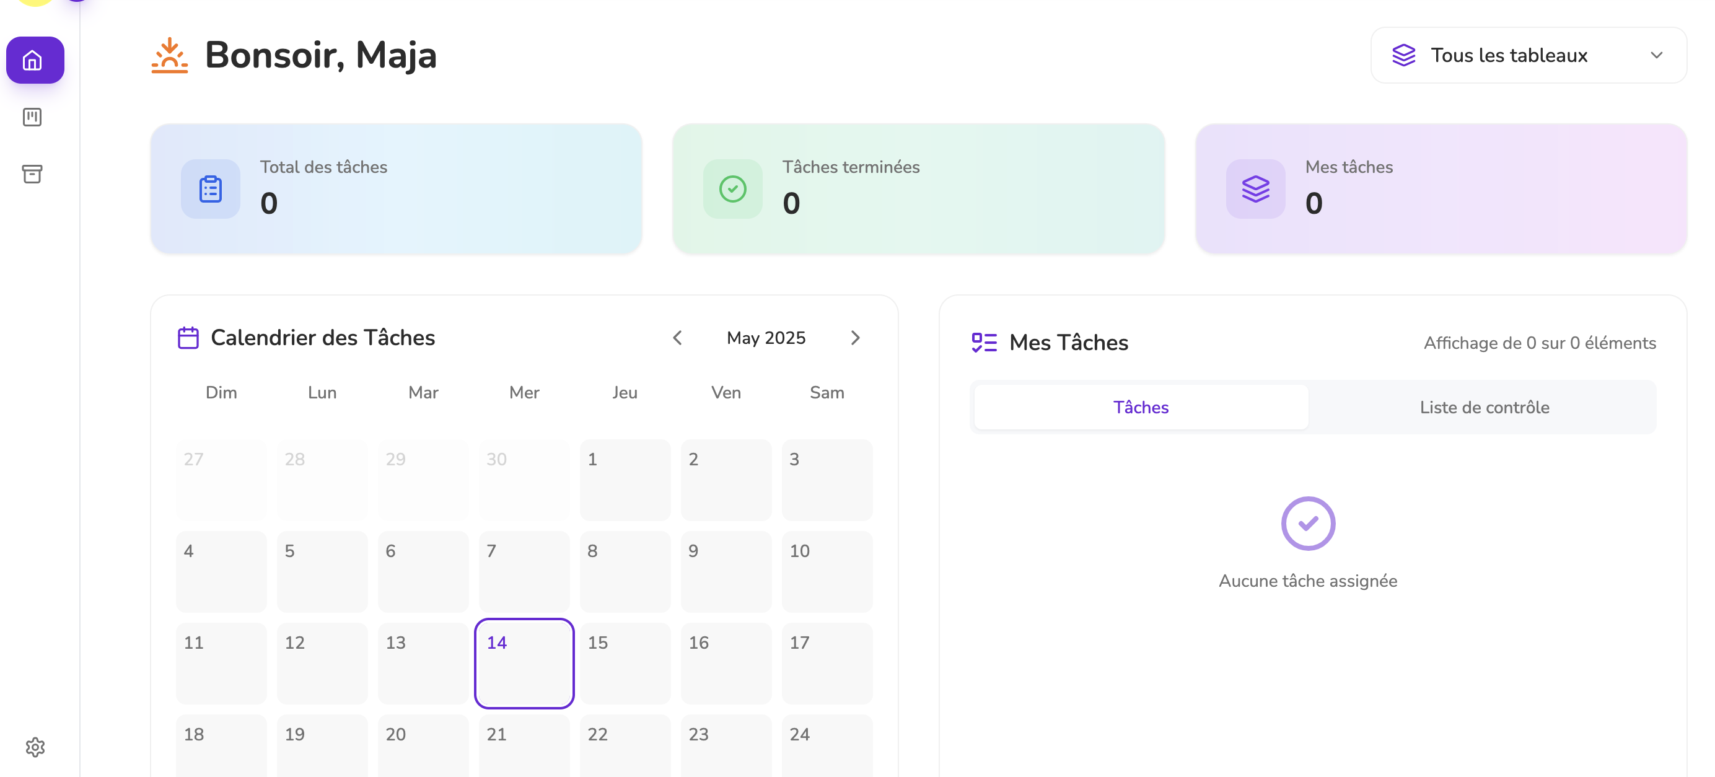1715x777 pixels.
Task: Select May 5 in the calendar
Action: point(322,572)
